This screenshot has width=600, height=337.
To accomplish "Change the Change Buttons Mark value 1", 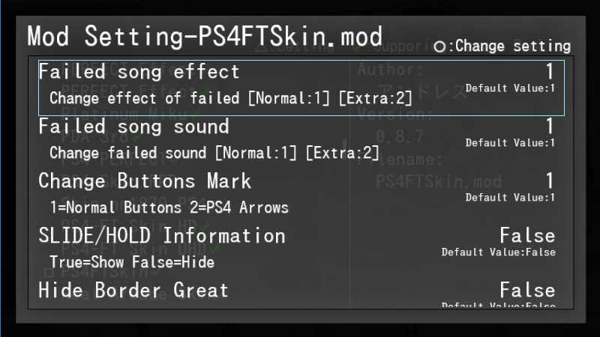I will point(550,181).
